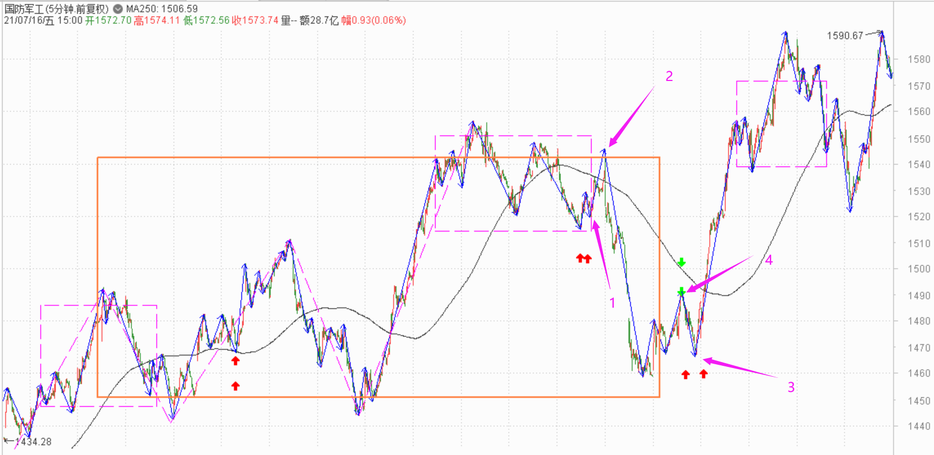Select the upper red arrow near 1465
Image resolution: width=934 pixels, height=455 pixels.
tap(235, 360)
